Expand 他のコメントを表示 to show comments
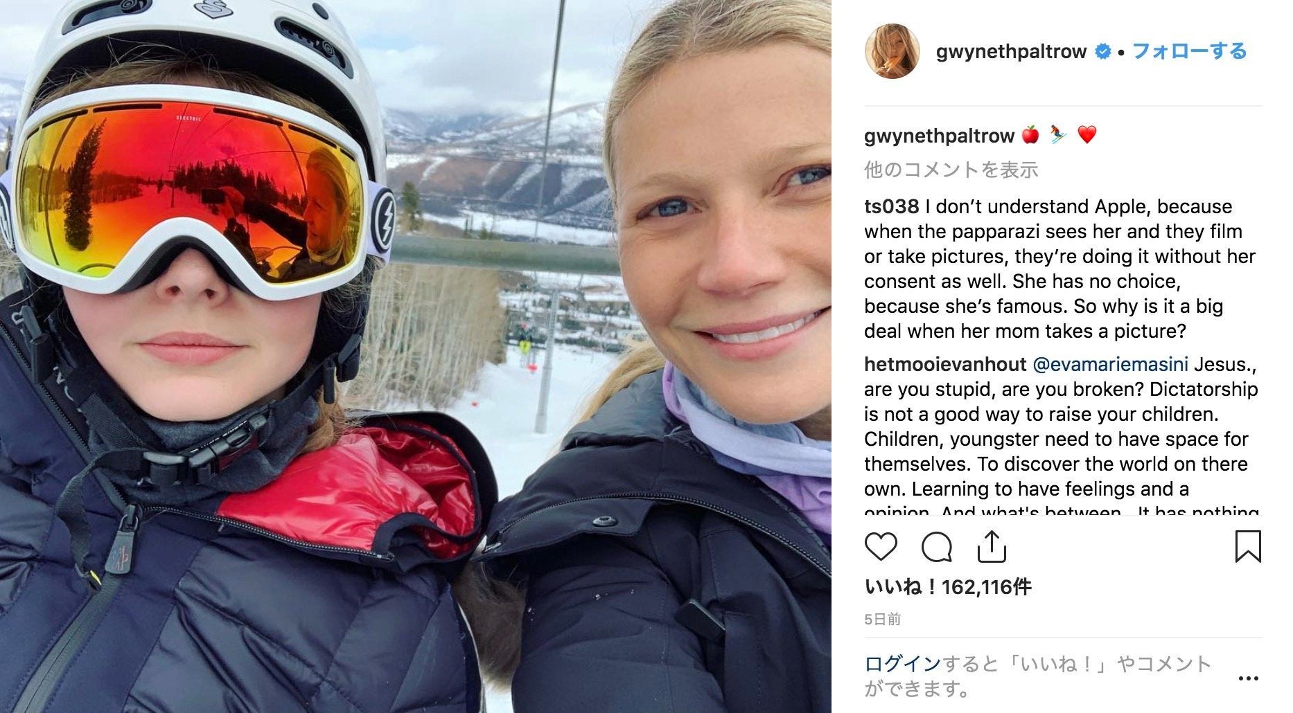The height and width of the screenshot is (713, 1293). (951, 170)
